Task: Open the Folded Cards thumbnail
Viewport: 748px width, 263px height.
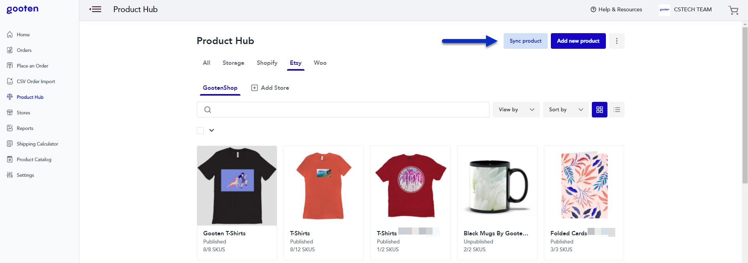Action: pyautogui.click(x=584, y=186)
